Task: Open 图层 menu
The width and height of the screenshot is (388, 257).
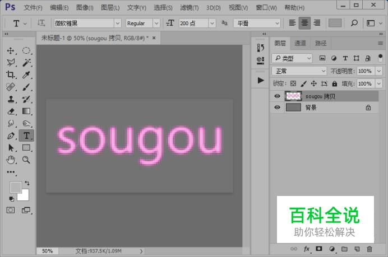Action: 110,8
